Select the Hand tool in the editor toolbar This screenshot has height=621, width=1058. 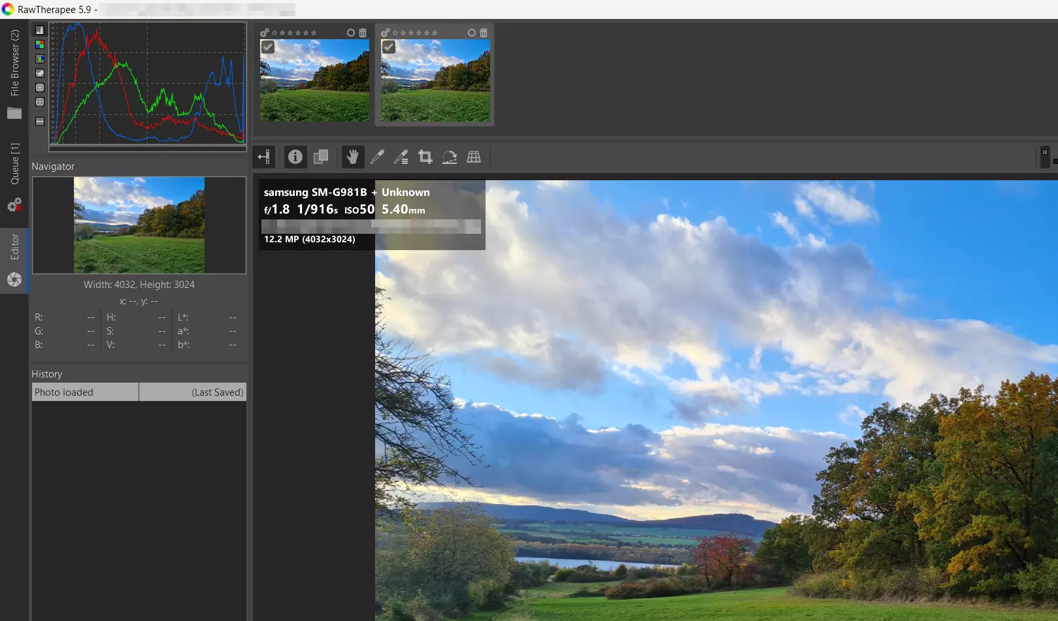352,157
